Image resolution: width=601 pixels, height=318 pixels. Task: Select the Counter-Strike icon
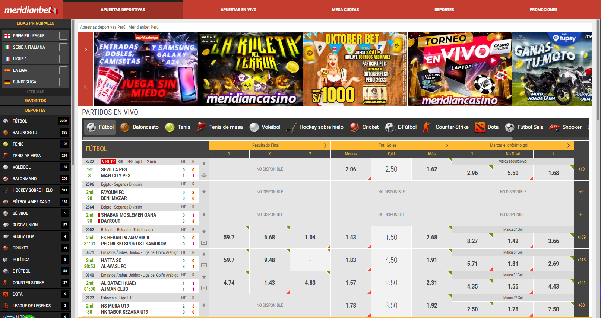pyautogui.click(x=427, y=127)
